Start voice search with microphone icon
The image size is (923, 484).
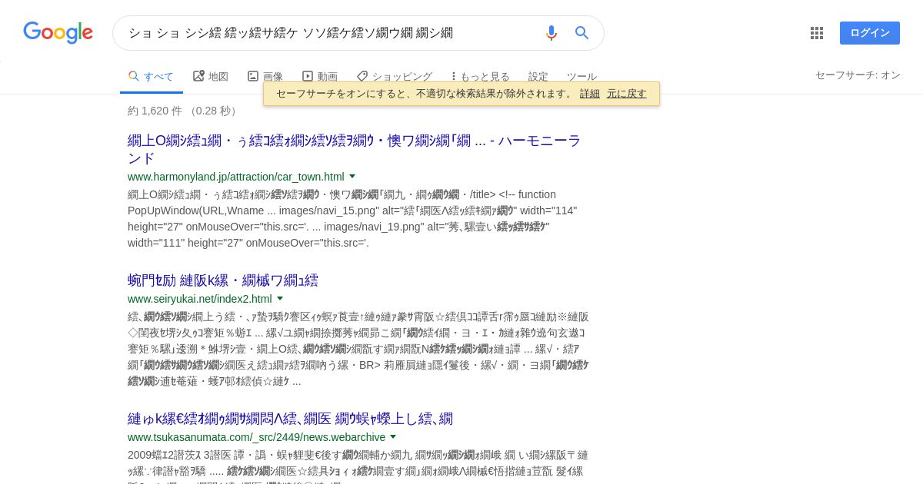point(551,33)
